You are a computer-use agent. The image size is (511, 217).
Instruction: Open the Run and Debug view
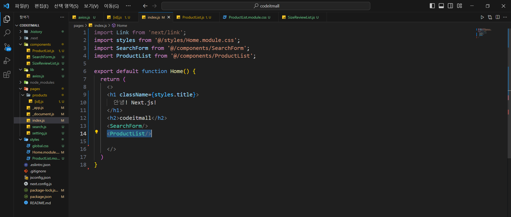7,61
